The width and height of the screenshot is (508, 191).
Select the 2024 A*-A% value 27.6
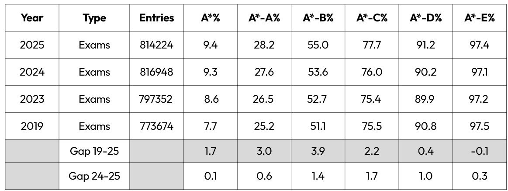pos(264,72)
